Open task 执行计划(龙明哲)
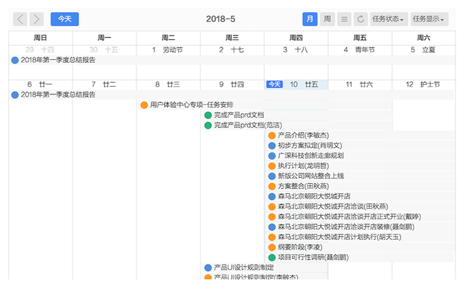The width and height of the screenshot is (466, 291). point(303,166)
